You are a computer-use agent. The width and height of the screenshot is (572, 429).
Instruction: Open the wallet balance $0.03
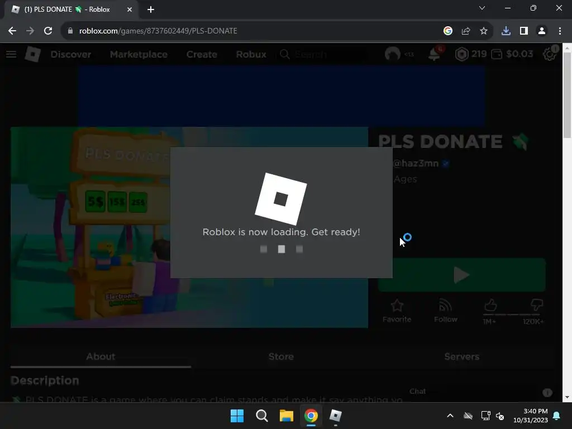tap(512, 54)
